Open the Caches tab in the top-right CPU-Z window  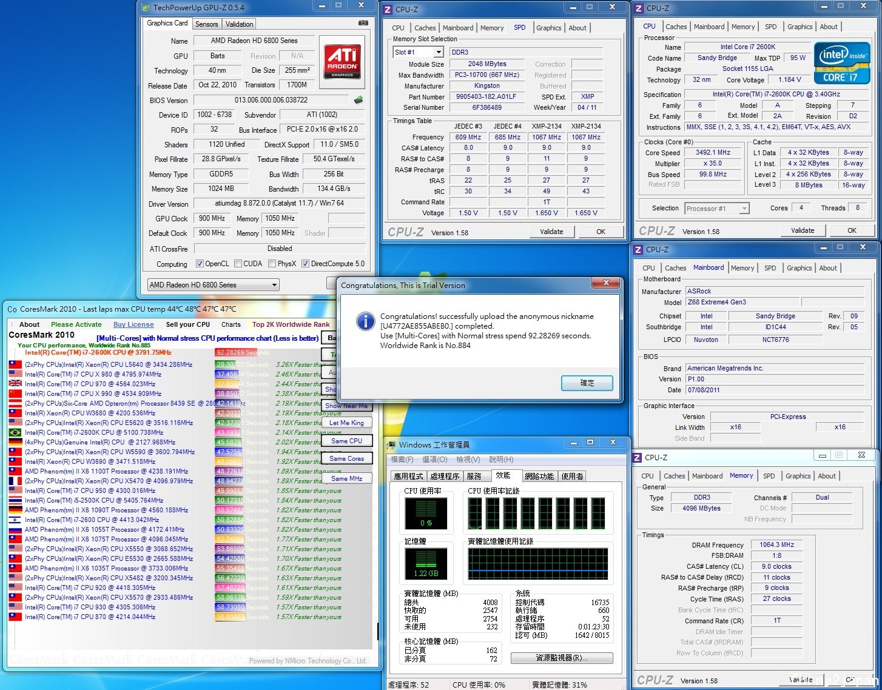point(676,27)
